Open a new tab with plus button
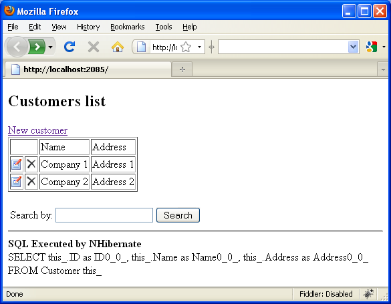The width and height of the screenshot is (391, 304). click(182, 69)
